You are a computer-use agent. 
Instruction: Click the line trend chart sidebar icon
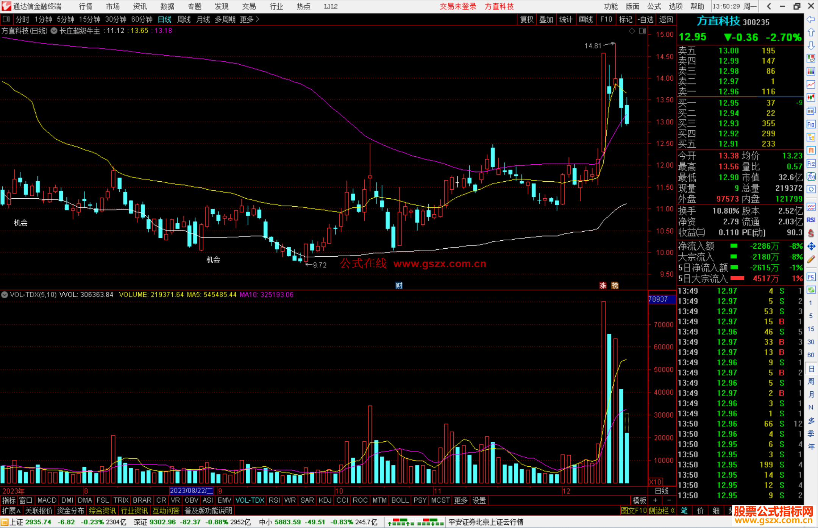coord(811,84)
